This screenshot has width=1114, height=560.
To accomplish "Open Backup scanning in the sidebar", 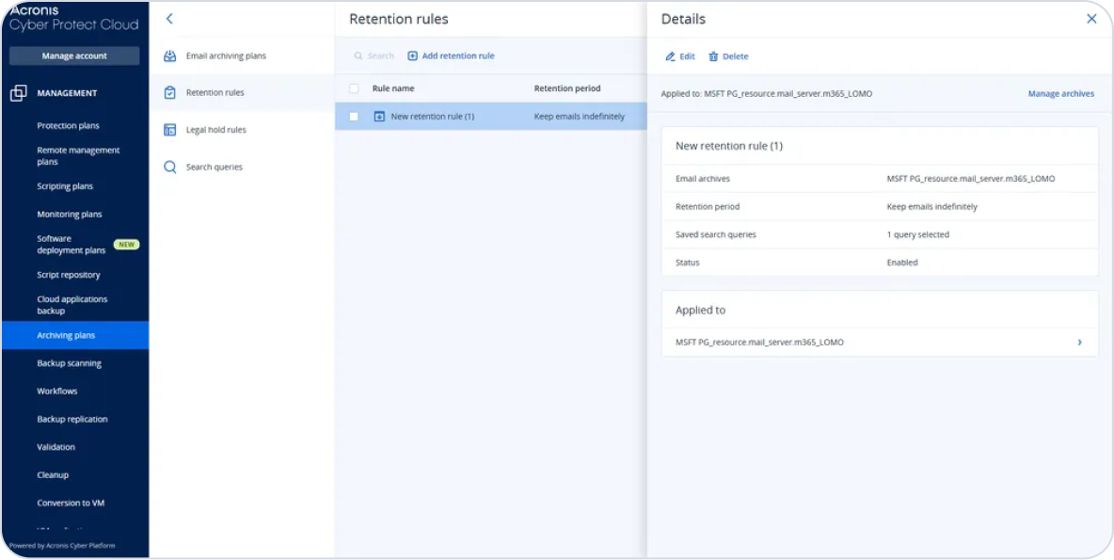I will click(x=69, y=363).
